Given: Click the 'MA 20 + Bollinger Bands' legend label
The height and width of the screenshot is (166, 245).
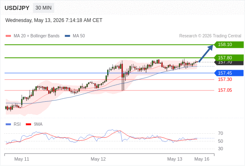Looking at the screenshot, I should 37,36.
